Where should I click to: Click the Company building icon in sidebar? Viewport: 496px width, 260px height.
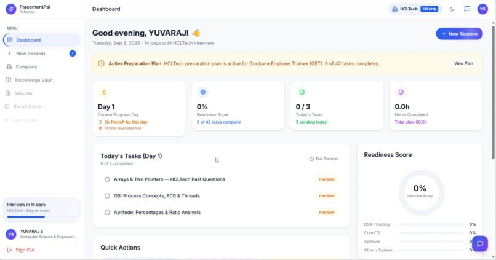click(x=9, y=66)
